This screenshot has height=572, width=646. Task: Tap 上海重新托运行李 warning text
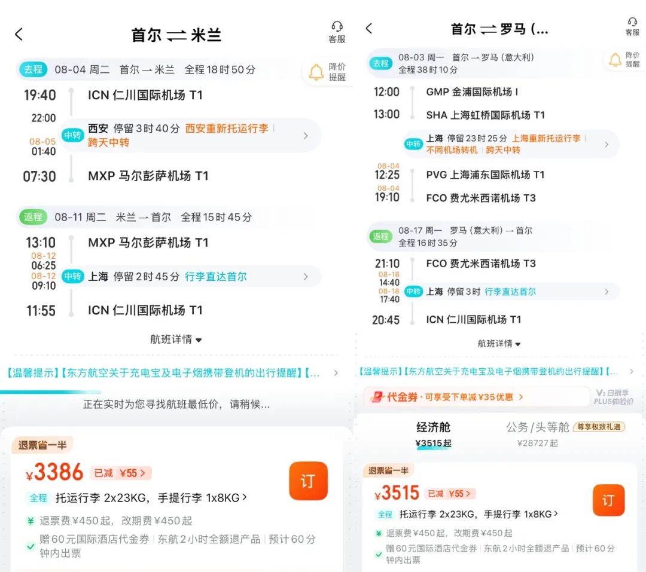546,138
